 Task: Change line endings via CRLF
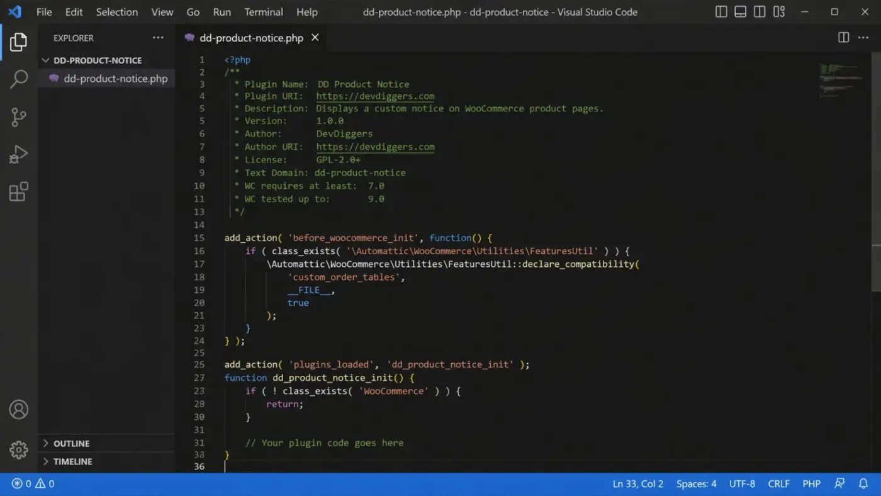tap(778, 484)
